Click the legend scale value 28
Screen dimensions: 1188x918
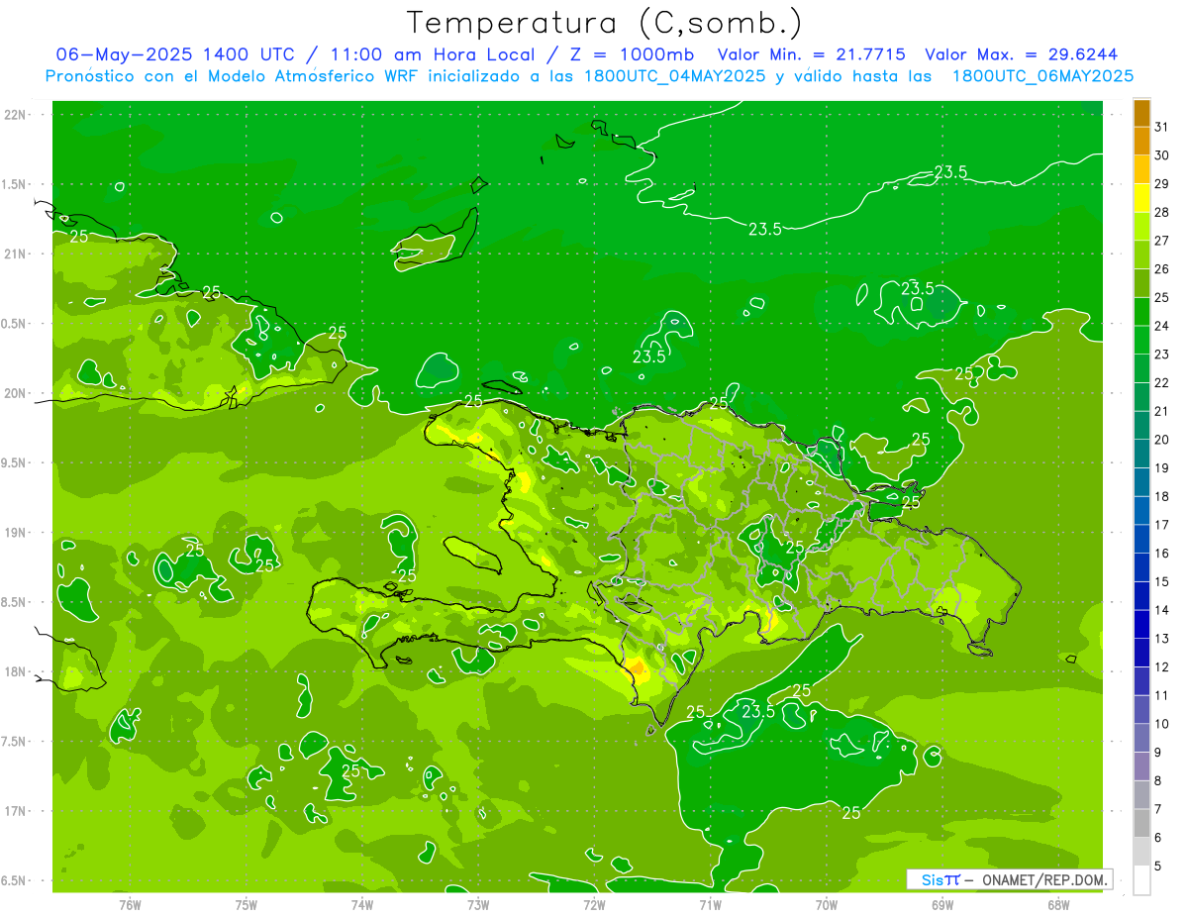(1161, 212)
